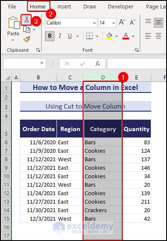Click the Order Date header cell

coord(38,129)
